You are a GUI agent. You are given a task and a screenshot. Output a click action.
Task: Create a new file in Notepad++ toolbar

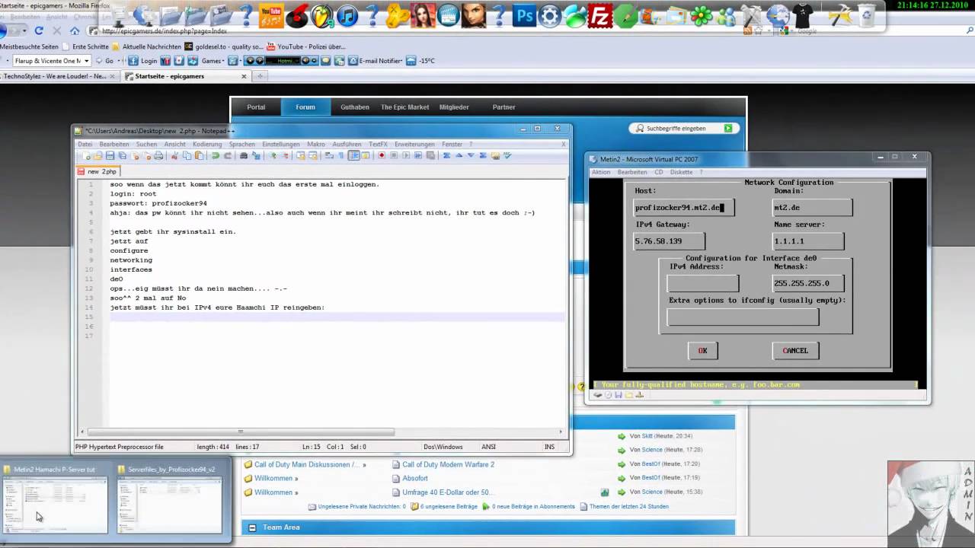tap(85, 155)
